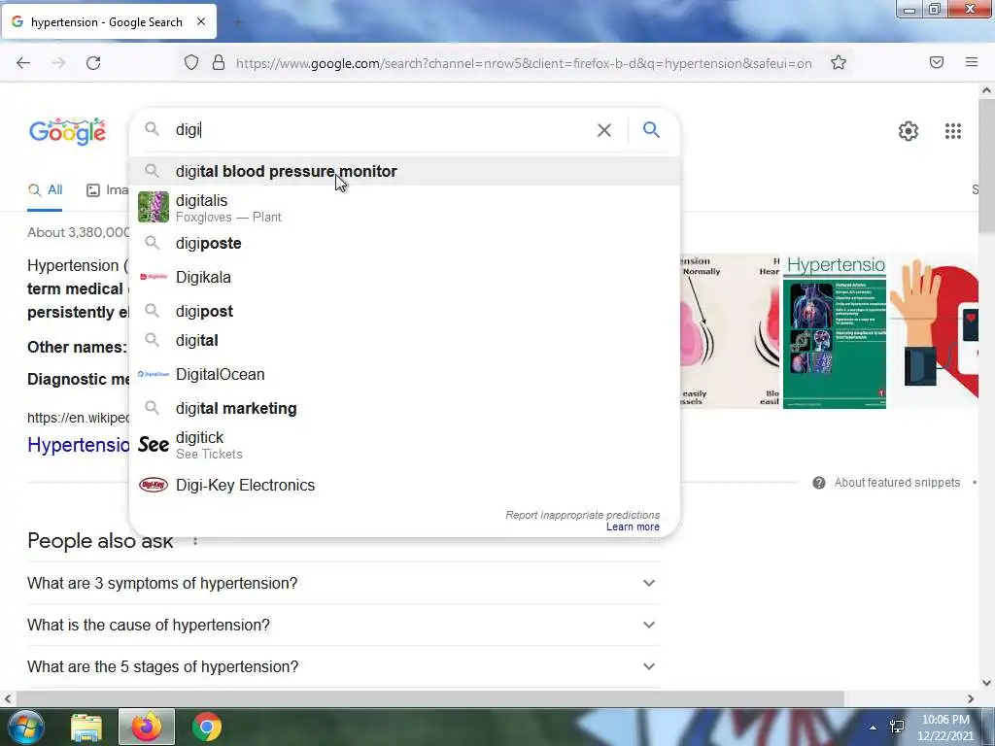This screenshot has width=995, height=746.
Task: Click the Digi-Key Electronics logo
Action: [154, 486]
